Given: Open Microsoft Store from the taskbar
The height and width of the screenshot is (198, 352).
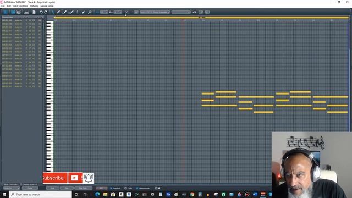Looking at the screenshot, I should (113, 194).
